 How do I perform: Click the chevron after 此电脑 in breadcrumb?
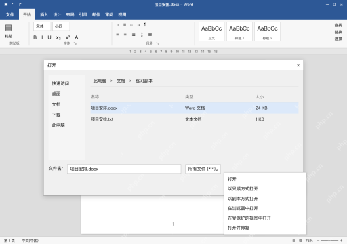111,81
